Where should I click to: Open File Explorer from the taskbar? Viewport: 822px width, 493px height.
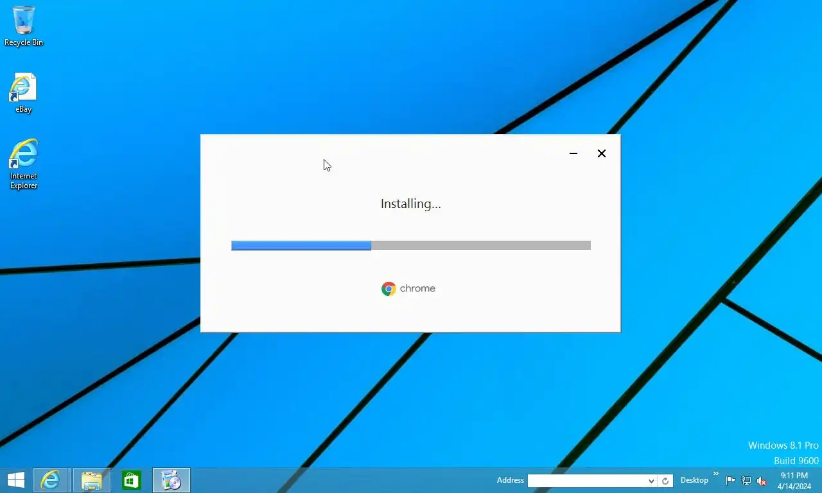tap(91, 480)
